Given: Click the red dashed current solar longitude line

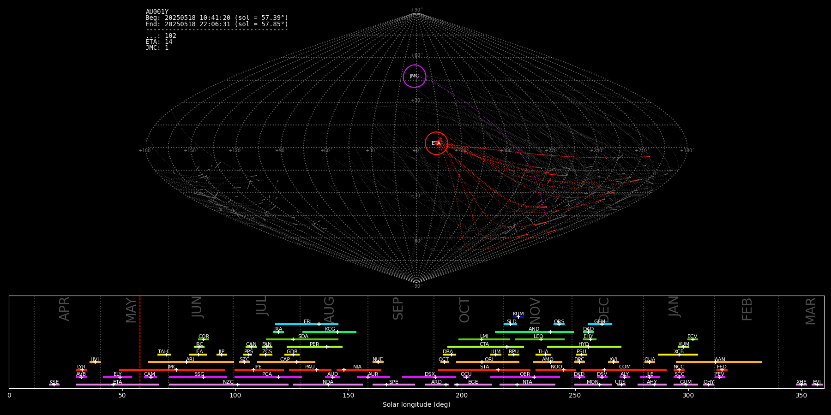Looking at the screenshot, I should 139,342.
